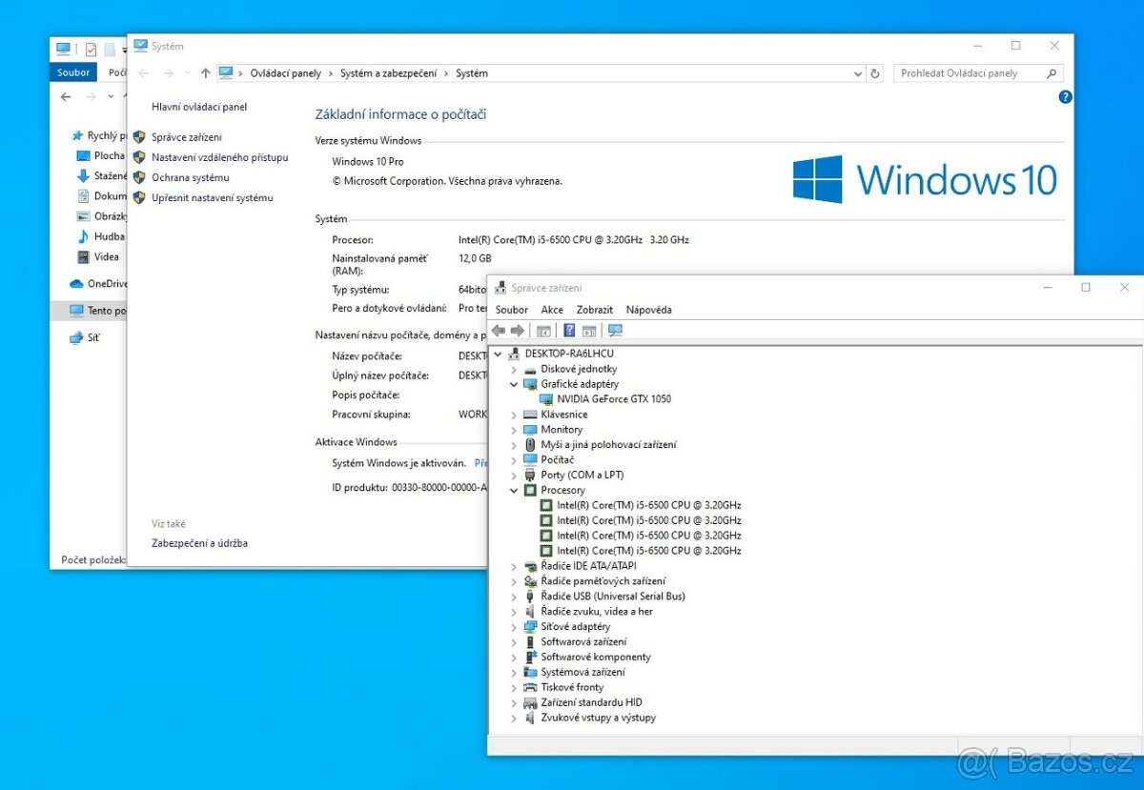Click the Nastavení vzdáleného přístupu link
The width and height of the screenshot is (1144, 790).
coord(219,157)
